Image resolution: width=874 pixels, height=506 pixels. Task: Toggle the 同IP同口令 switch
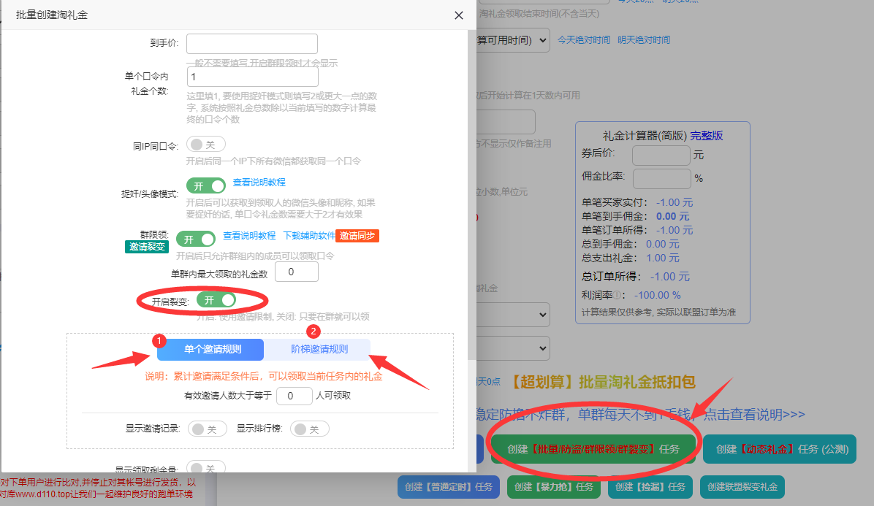click(x=205, y=145)
